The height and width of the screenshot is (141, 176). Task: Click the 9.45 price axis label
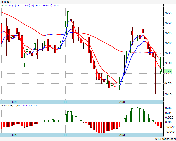tap(168, 33)
